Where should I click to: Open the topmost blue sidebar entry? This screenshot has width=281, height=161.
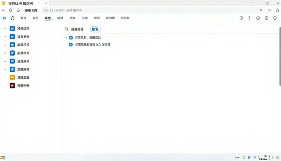(20, 28)
